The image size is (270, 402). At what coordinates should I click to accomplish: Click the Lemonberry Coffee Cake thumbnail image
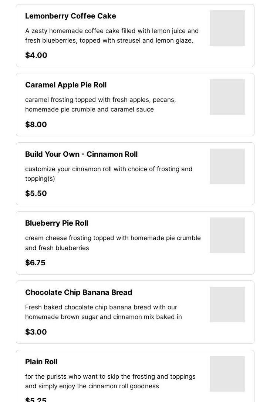(x=227, y=28)
